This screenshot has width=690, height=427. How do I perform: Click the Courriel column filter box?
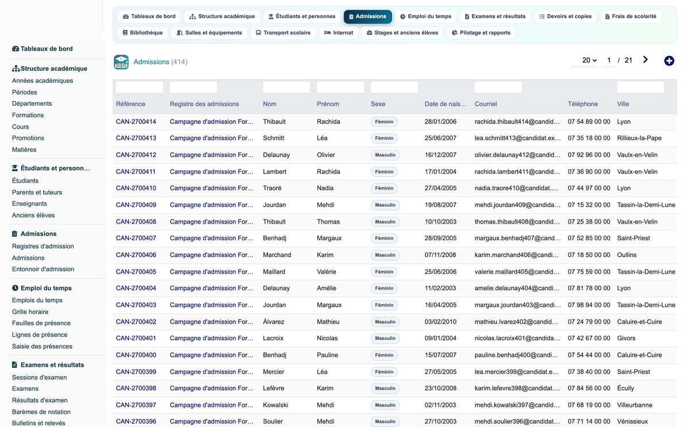coord(498,87)
